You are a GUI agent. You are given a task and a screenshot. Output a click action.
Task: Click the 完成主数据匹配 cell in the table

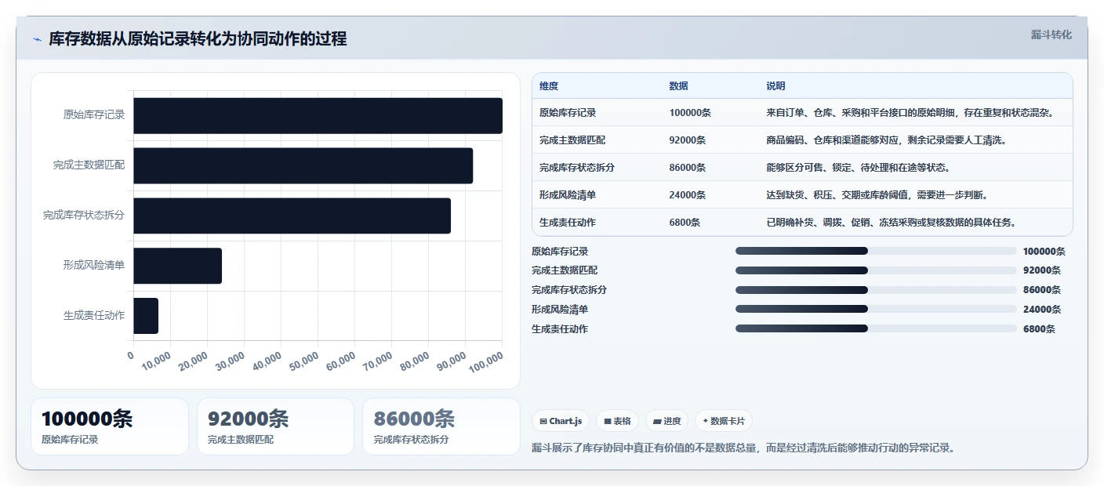pos(572,140)
